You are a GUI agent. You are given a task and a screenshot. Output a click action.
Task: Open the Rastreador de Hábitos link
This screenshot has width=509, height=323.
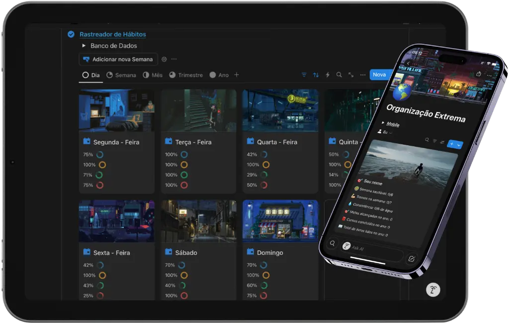[113, 34]
